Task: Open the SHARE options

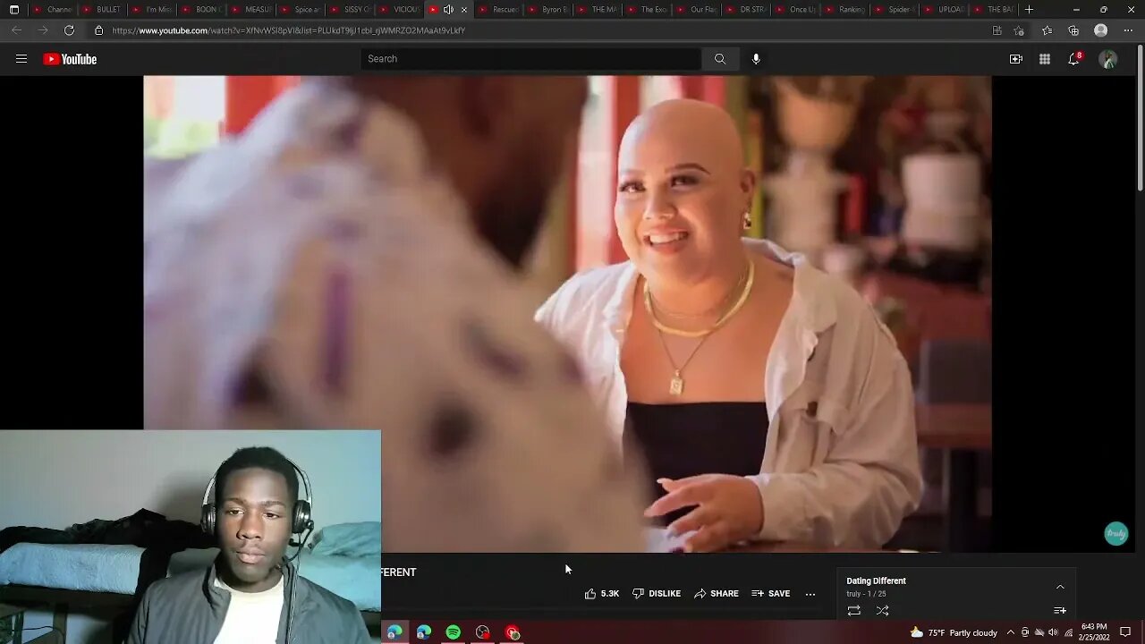Action: 717,594
